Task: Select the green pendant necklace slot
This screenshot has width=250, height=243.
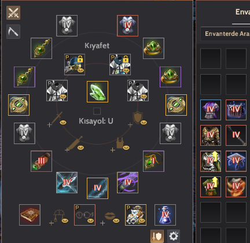Action: [153, 161]
